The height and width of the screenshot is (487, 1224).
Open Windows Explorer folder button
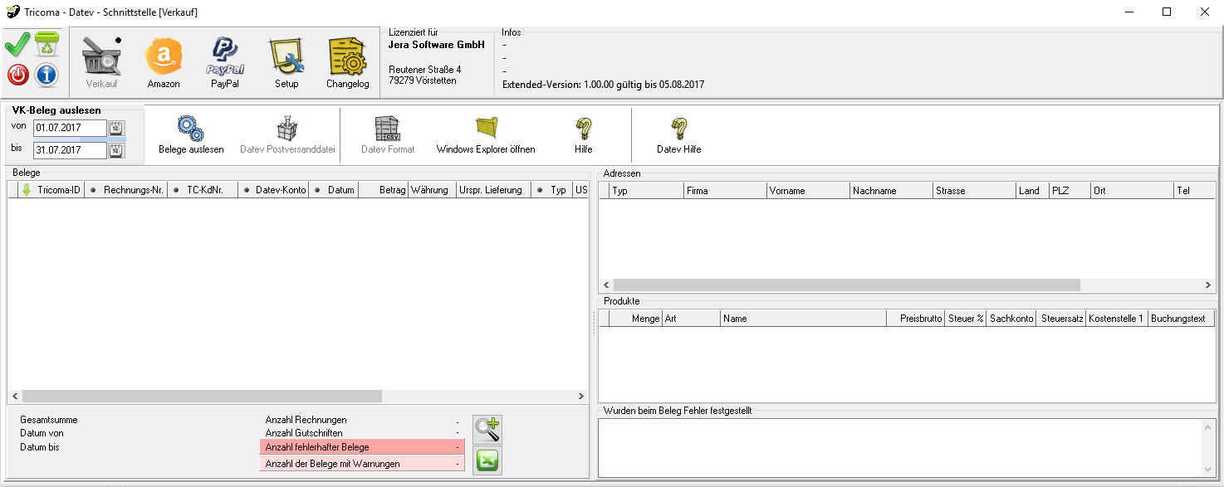486,134
